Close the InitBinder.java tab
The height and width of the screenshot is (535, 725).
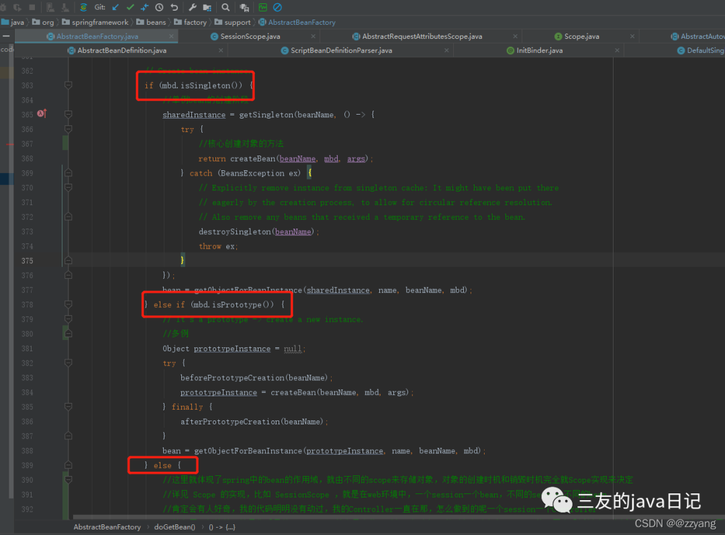tap(617, 50)
